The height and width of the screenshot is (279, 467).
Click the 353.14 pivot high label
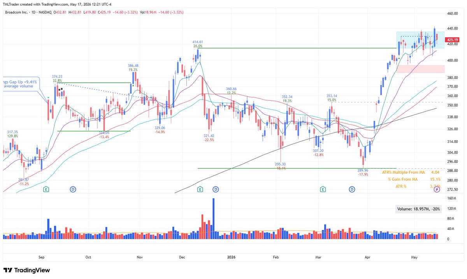click(332, 96)
